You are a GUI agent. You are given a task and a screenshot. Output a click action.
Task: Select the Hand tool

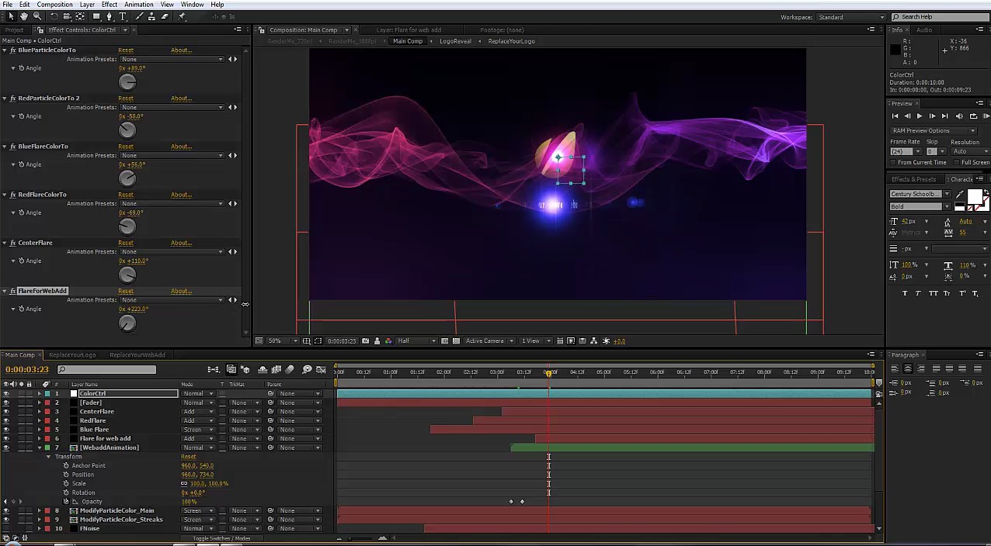coord(23,16)
